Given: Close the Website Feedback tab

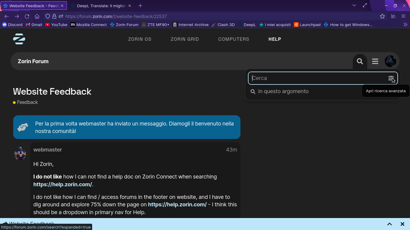Looking at the screenshot, I should point(62,6).
